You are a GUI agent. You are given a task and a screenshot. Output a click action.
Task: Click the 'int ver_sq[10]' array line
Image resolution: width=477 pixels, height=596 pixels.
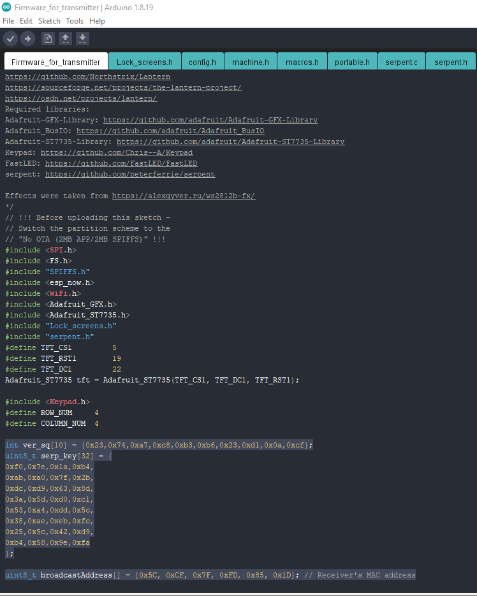(159, 445)
